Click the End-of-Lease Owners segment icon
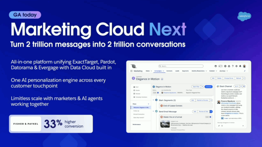Viewport: 262px width, 147px height. [162, 106]
